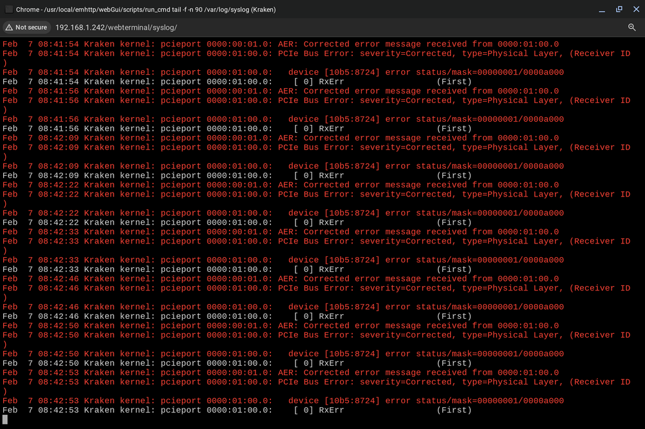Screen dimensions: 645x429
Task: Click the 08:41:56 AER Corrected error line
Action: click(x=281, y=91)
